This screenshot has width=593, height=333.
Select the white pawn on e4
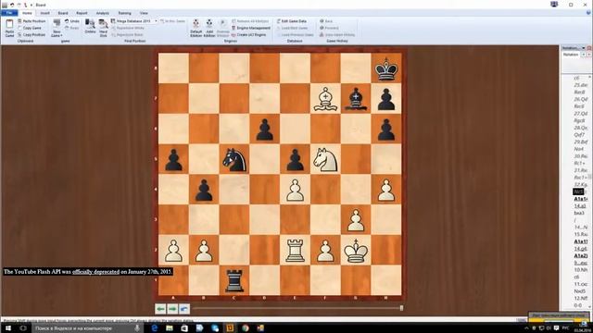click(x=295, y=190)
